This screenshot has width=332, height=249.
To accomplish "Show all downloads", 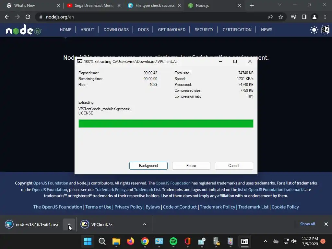I will (x=307, y=224).
